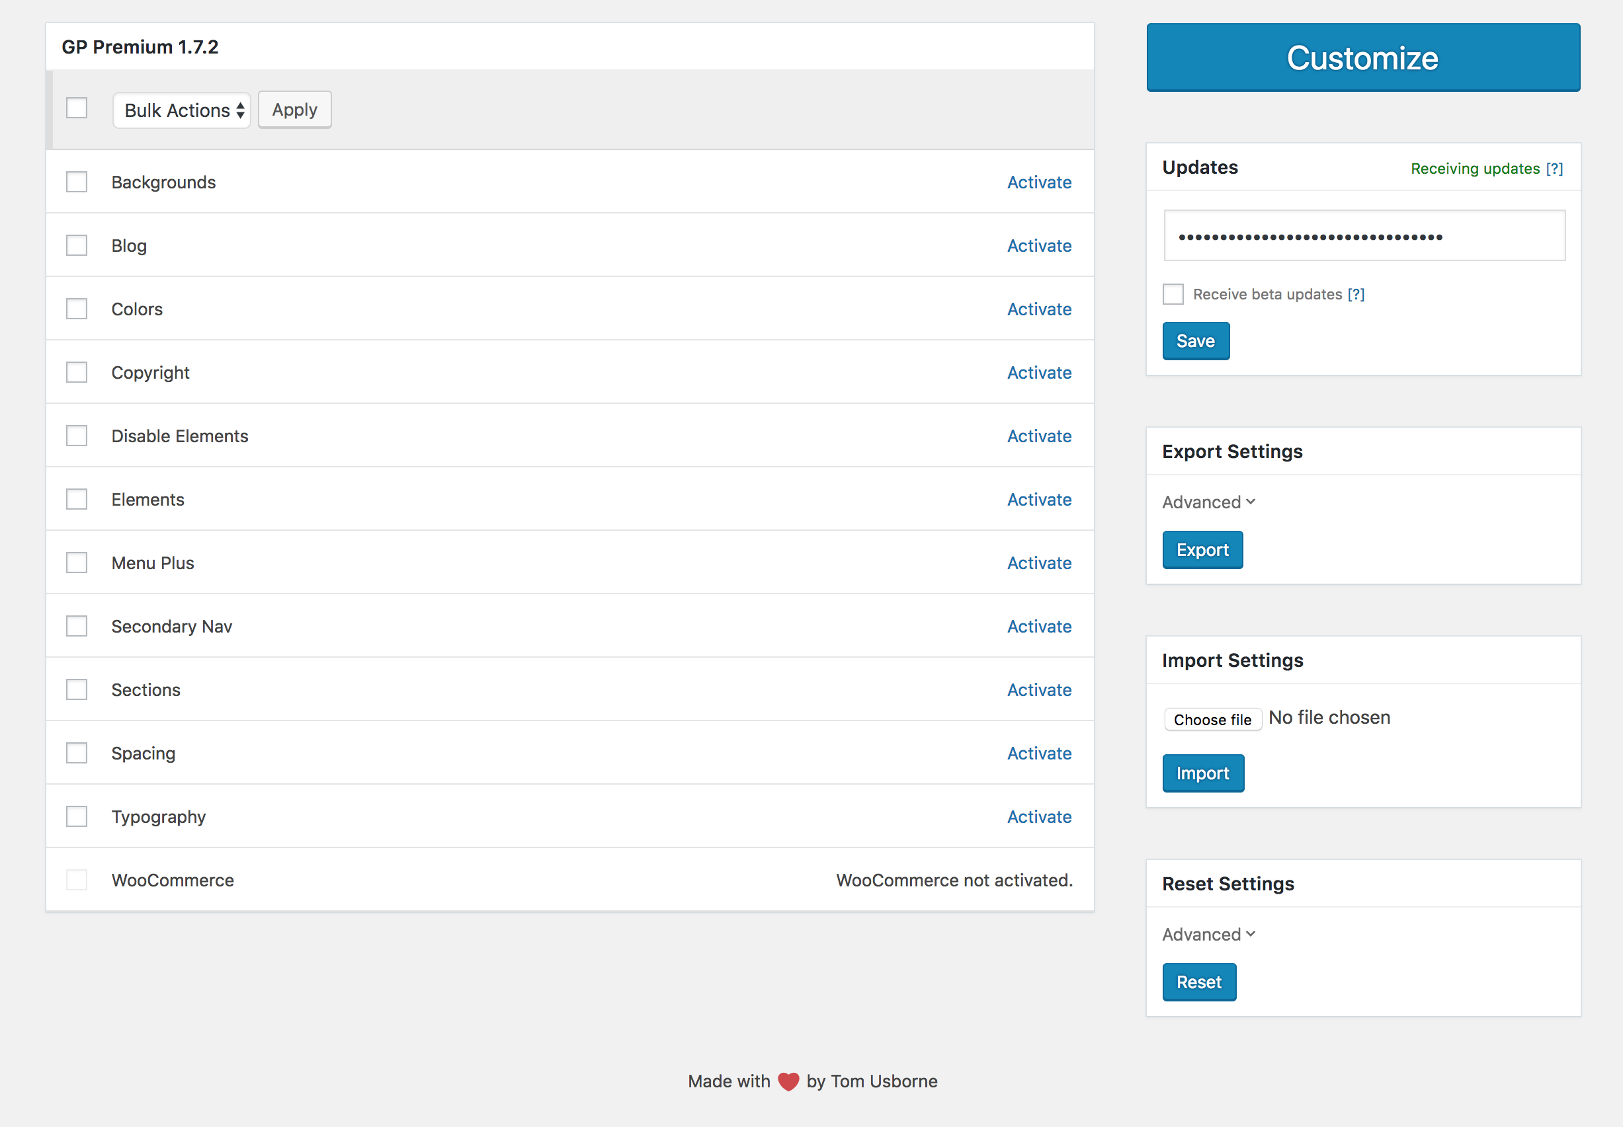The width and height of the screenshot is (1623, 1127).
Task: Click the Typography Activate link
Action: (1040, 816)
